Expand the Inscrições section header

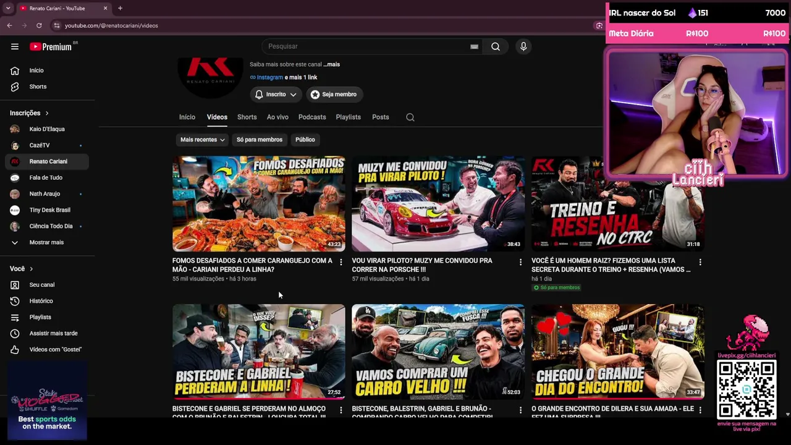29,113
